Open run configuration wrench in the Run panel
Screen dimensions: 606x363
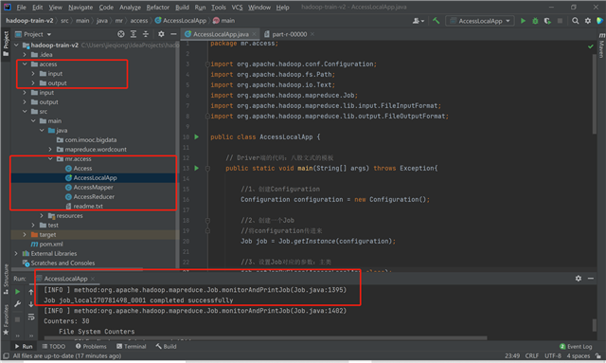click(x=17, y=304)
